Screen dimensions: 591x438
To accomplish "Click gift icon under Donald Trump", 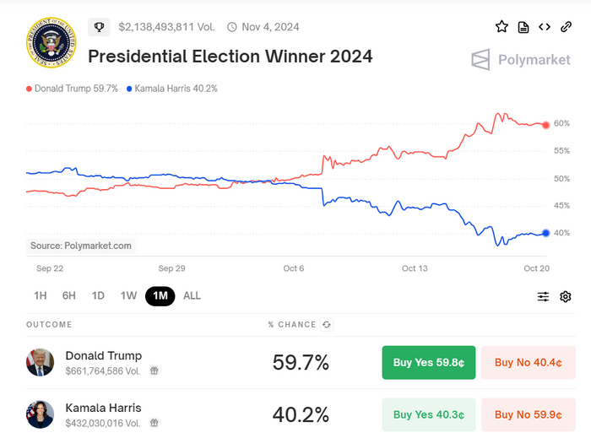I will tap(155, 370).
